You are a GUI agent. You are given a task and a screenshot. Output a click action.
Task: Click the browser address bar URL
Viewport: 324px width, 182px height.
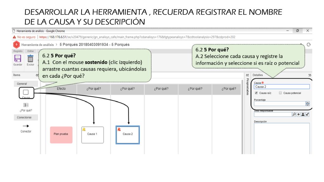pyautogui.click(x=137, y=37)
